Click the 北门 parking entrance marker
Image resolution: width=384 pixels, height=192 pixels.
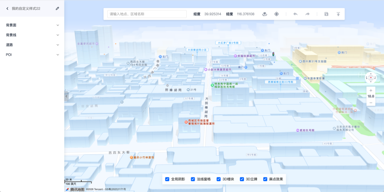coord(160,57)
